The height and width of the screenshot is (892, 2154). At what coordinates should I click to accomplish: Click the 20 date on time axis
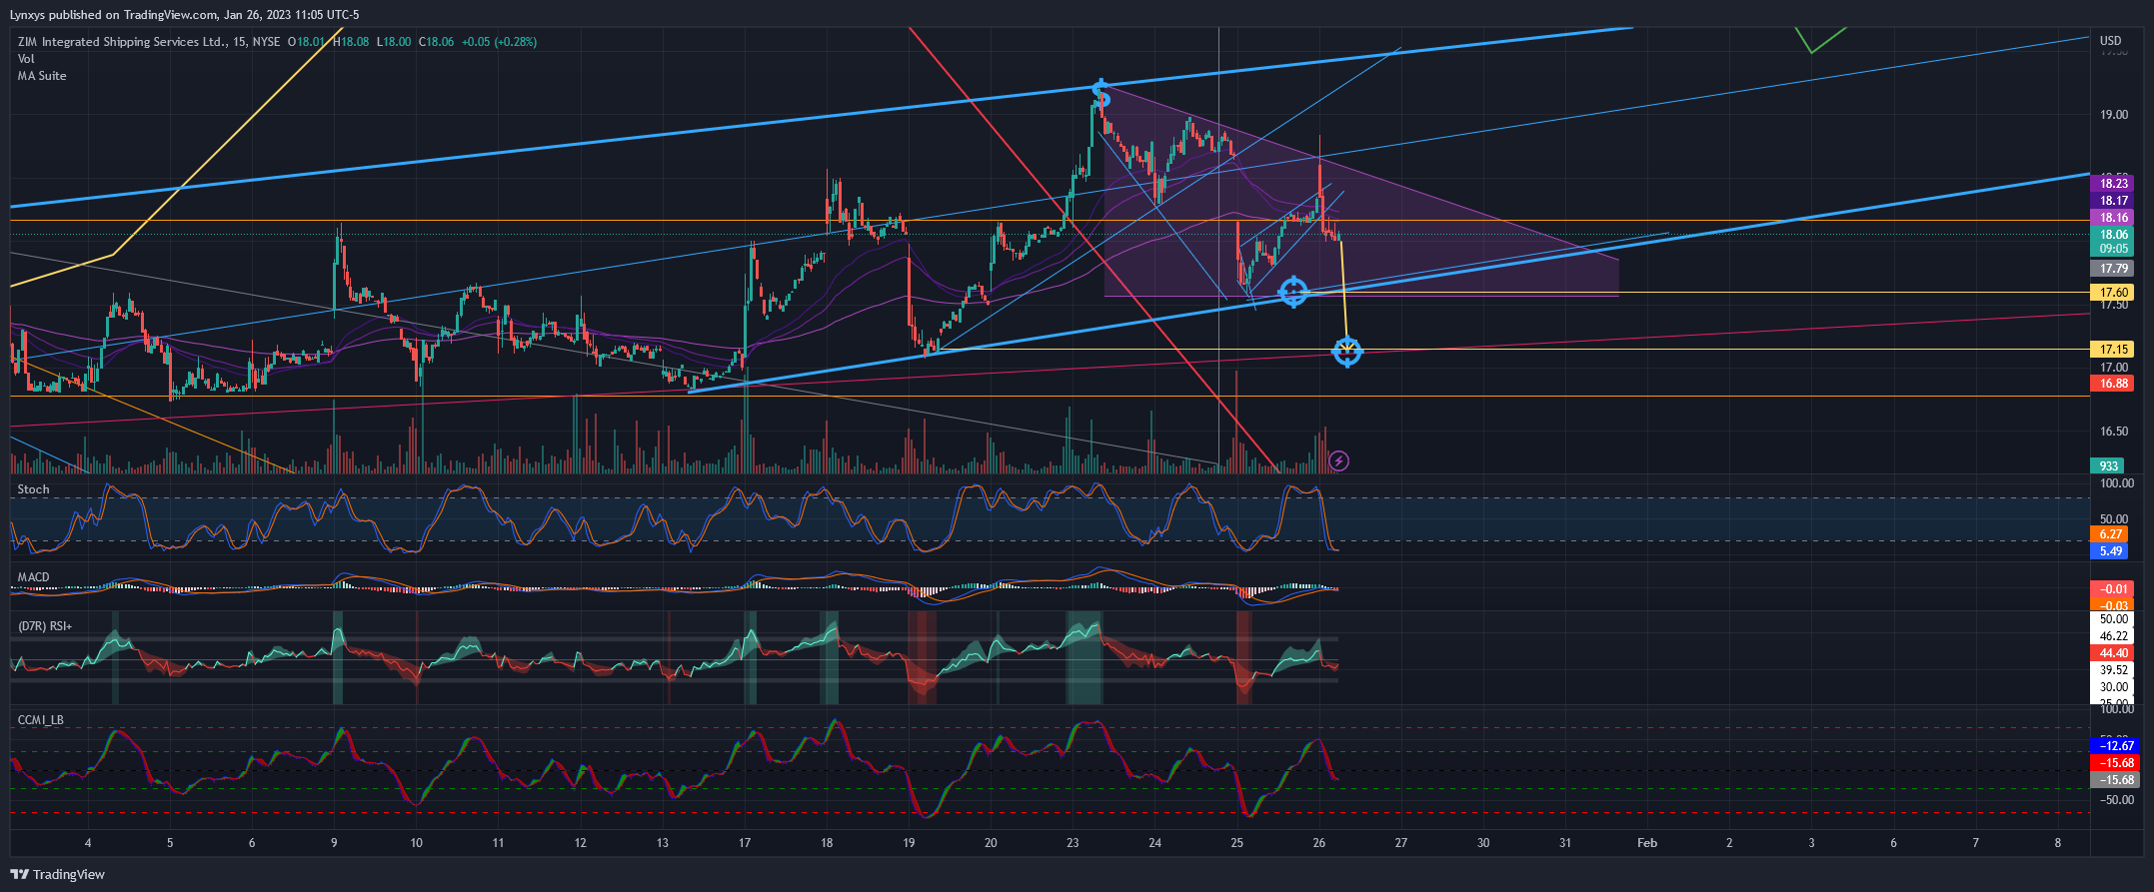coord(991,843)
